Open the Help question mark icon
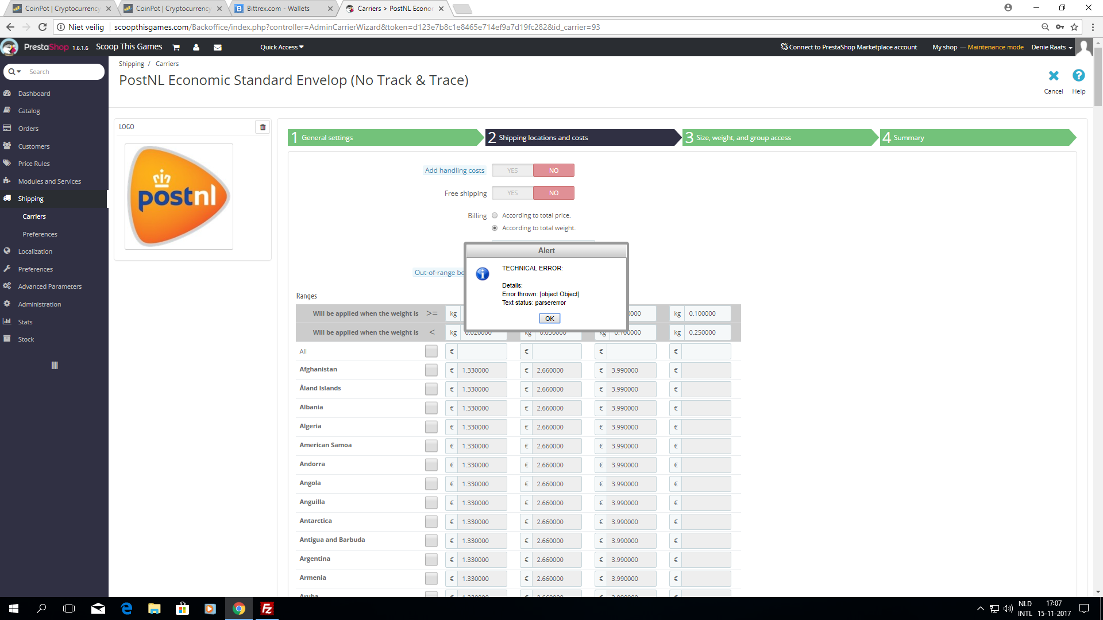The width and height of the screenshot is (1103, 620). click(1078, 76)
